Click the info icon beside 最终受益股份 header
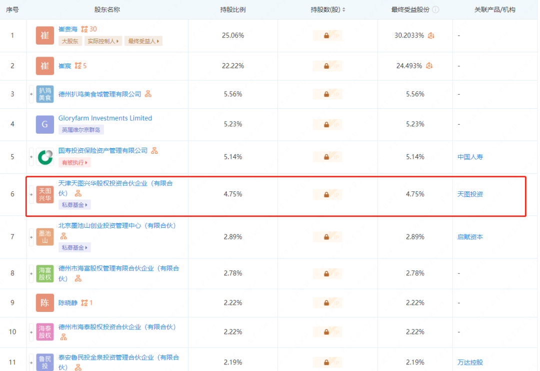 click(435, 10)
